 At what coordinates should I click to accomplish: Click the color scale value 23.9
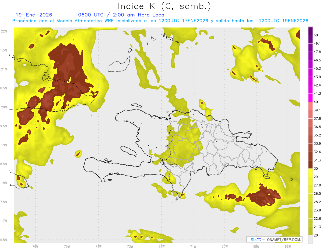[317, 210]
